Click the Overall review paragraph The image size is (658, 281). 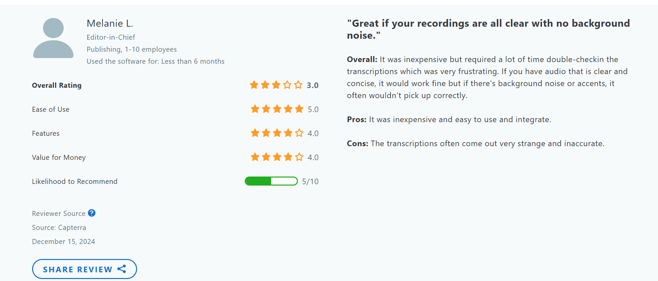point(487,77)
